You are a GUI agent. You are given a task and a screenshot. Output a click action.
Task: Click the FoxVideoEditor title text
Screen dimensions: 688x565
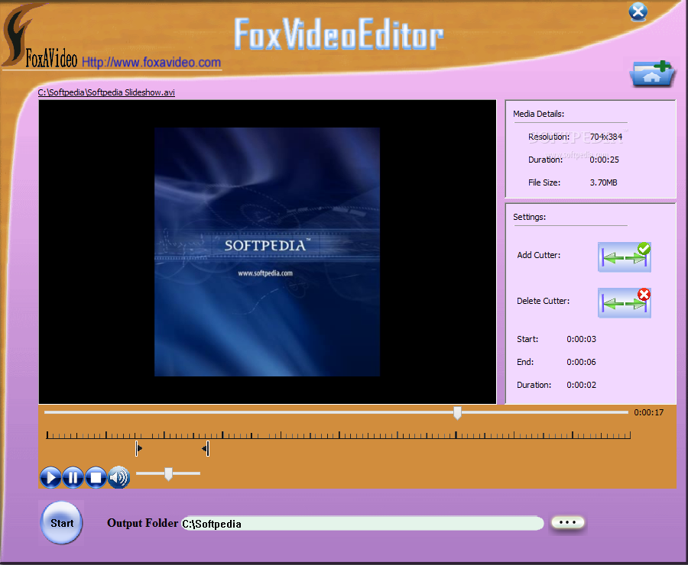click(x=339, y=34)
